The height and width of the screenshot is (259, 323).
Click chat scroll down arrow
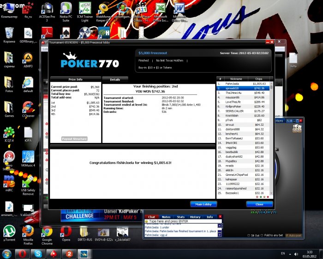tap(220, 235)
